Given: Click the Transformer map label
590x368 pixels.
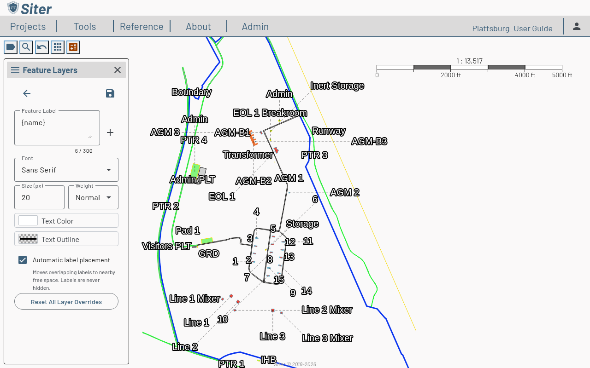Looking at the screenshot, I should (248, 155).
